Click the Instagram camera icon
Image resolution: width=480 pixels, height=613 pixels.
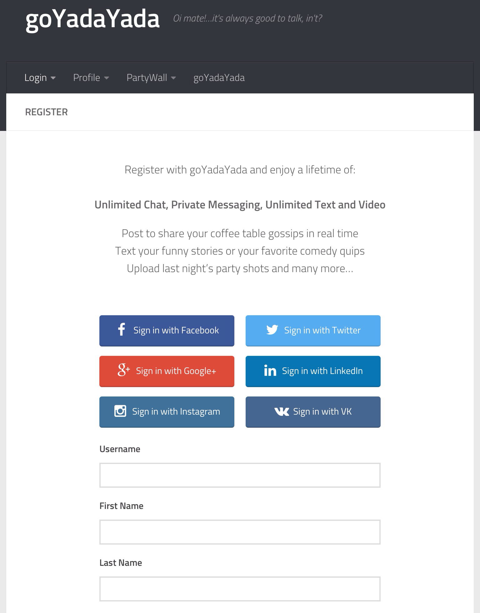120,411
